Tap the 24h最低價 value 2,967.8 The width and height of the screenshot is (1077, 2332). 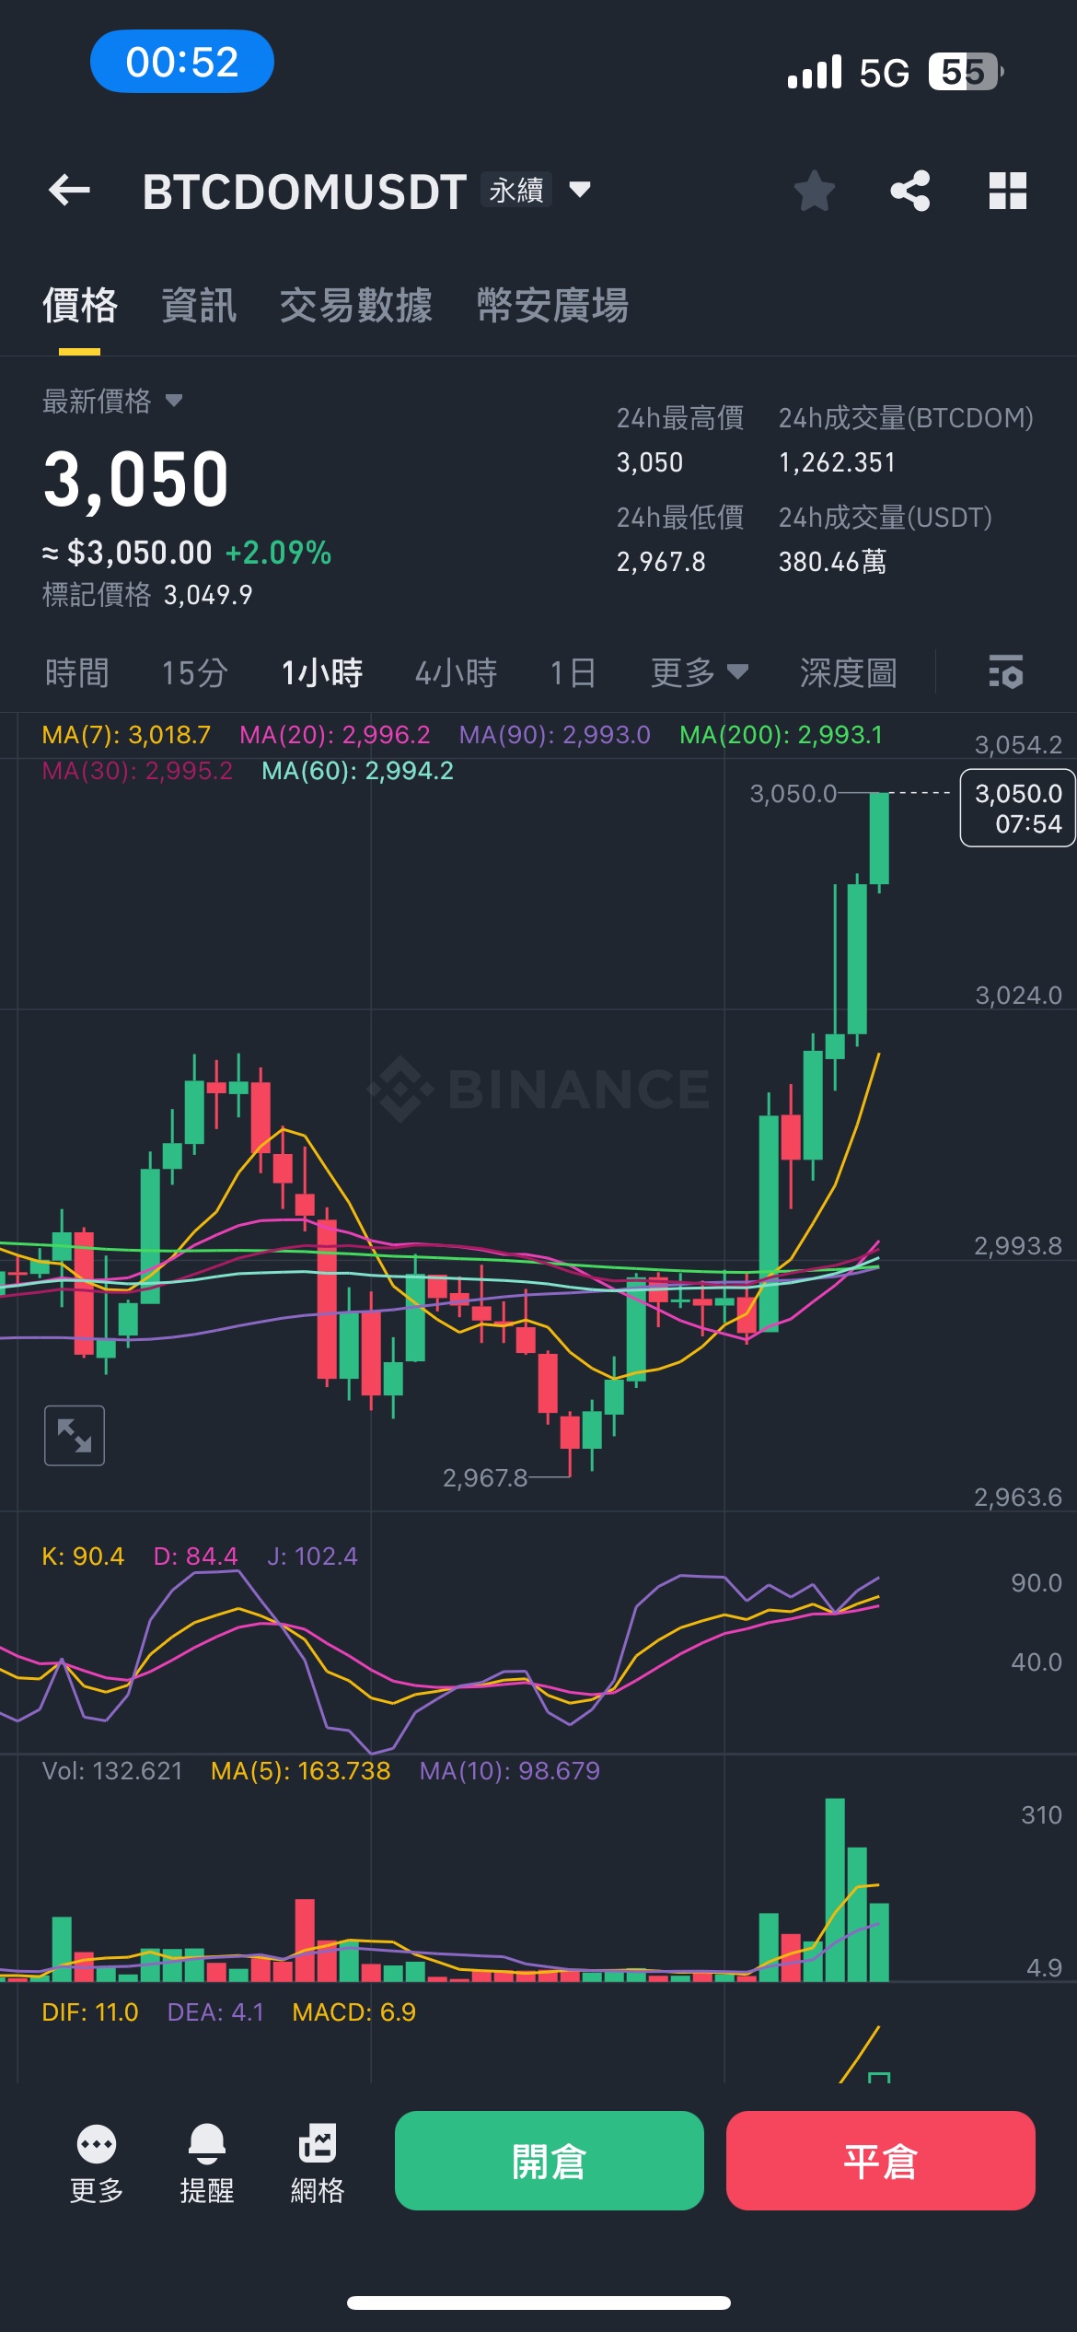661,562
